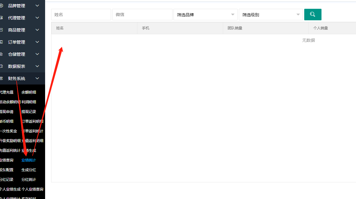
Task: Collapse the 财务系统 menu chevron
Action: point(37,78)
